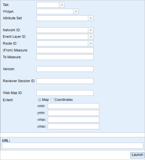
Task: Select the Map extent radio button
Action: (x=40, y=100)
